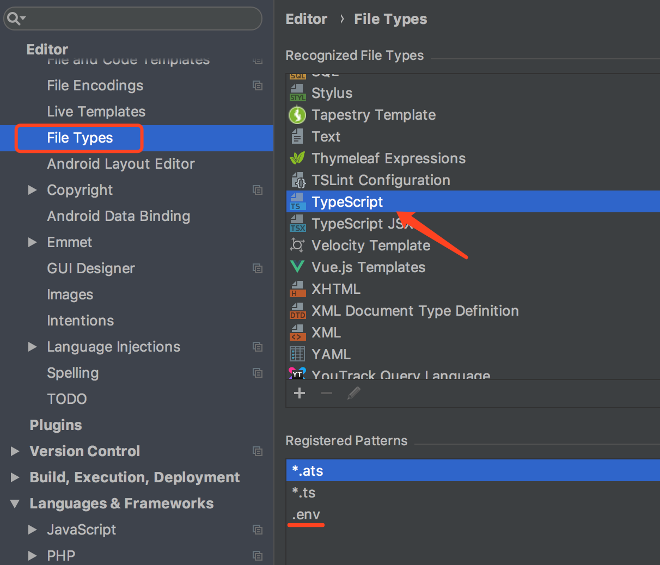Image resolution: width=660 pixels, height=565 pixels.
Task: Select the YAML file type icon
Action: pos(297,354)
